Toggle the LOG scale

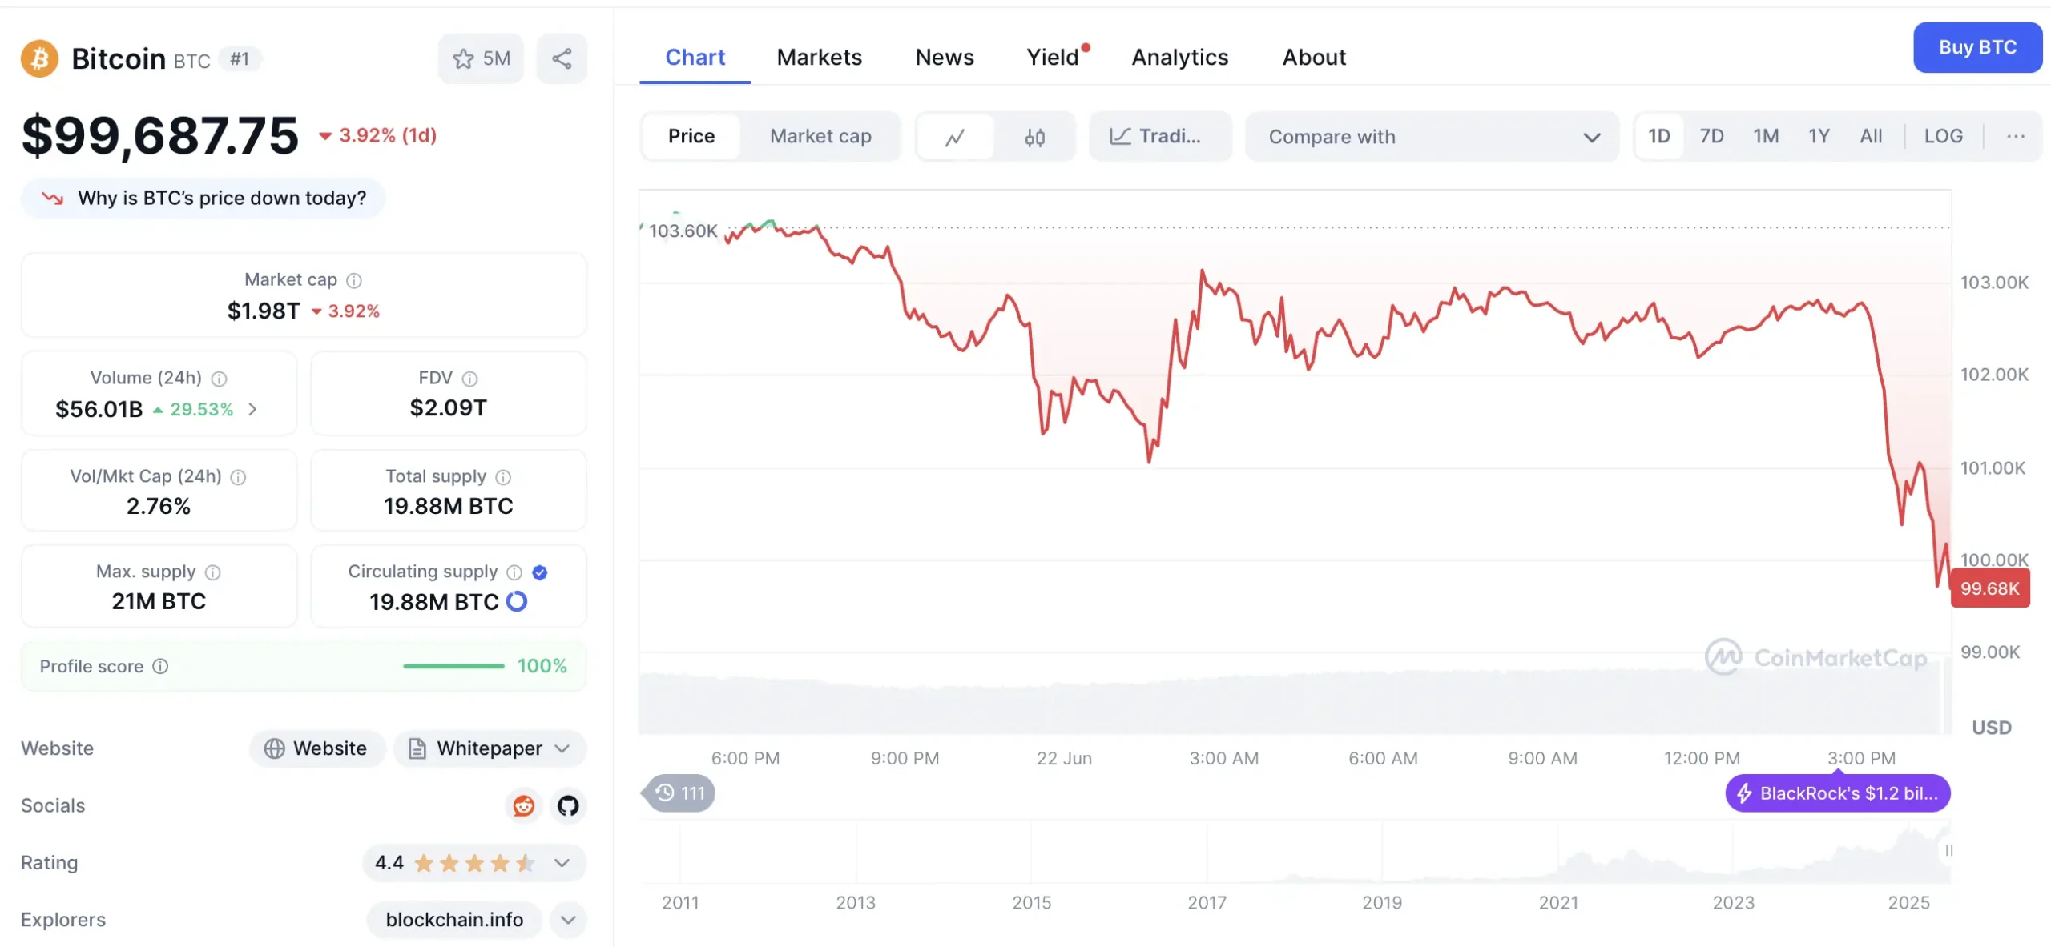pos(1944,136)
